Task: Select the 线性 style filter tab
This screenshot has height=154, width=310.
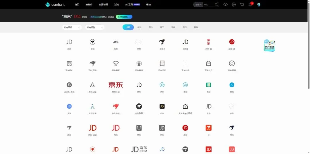Action: [139, 27]
